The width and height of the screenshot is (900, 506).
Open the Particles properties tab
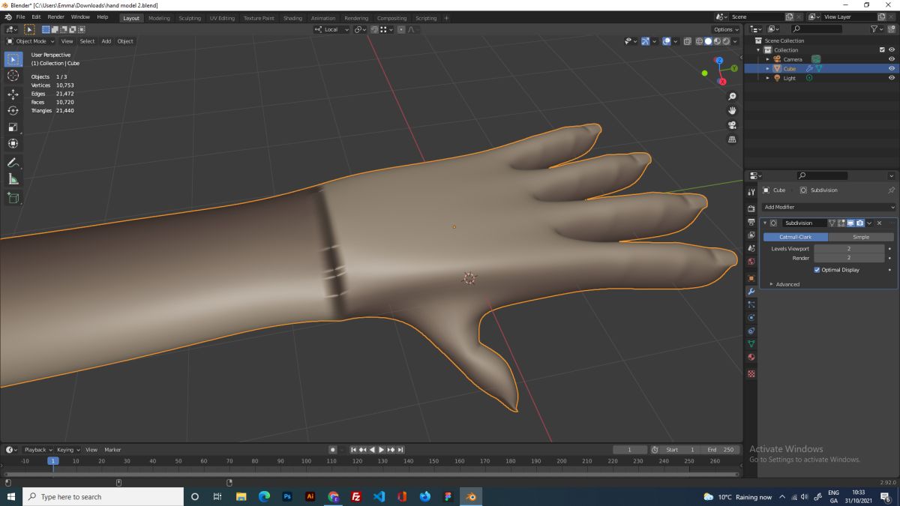(751, 304)
